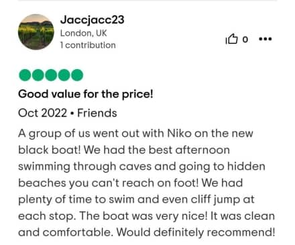Click the review's opening words A group of us

click(x=54, y=134)
